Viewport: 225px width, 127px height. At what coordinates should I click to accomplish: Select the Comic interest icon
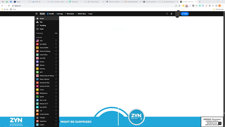[x=37, y=90]
